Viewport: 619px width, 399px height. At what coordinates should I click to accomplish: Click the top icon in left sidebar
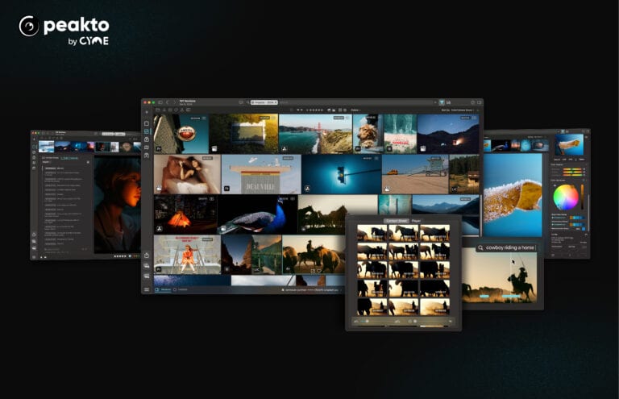click(147, 123)
